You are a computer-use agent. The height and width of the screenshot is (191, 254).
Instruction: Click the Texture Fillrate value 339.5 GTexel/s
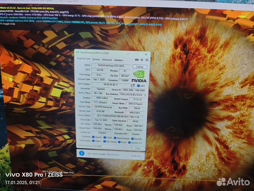coord(135,104)
